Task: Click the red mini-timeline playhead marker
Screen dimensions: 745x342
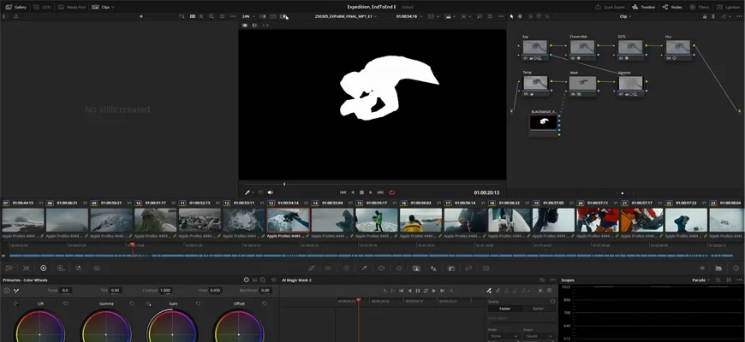Action: coord(132,245)
